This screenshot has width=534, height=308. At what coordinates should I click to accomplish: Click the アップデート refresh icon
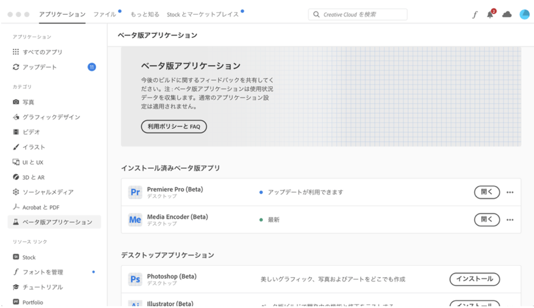pyautogui.click(x=15, y=67)
